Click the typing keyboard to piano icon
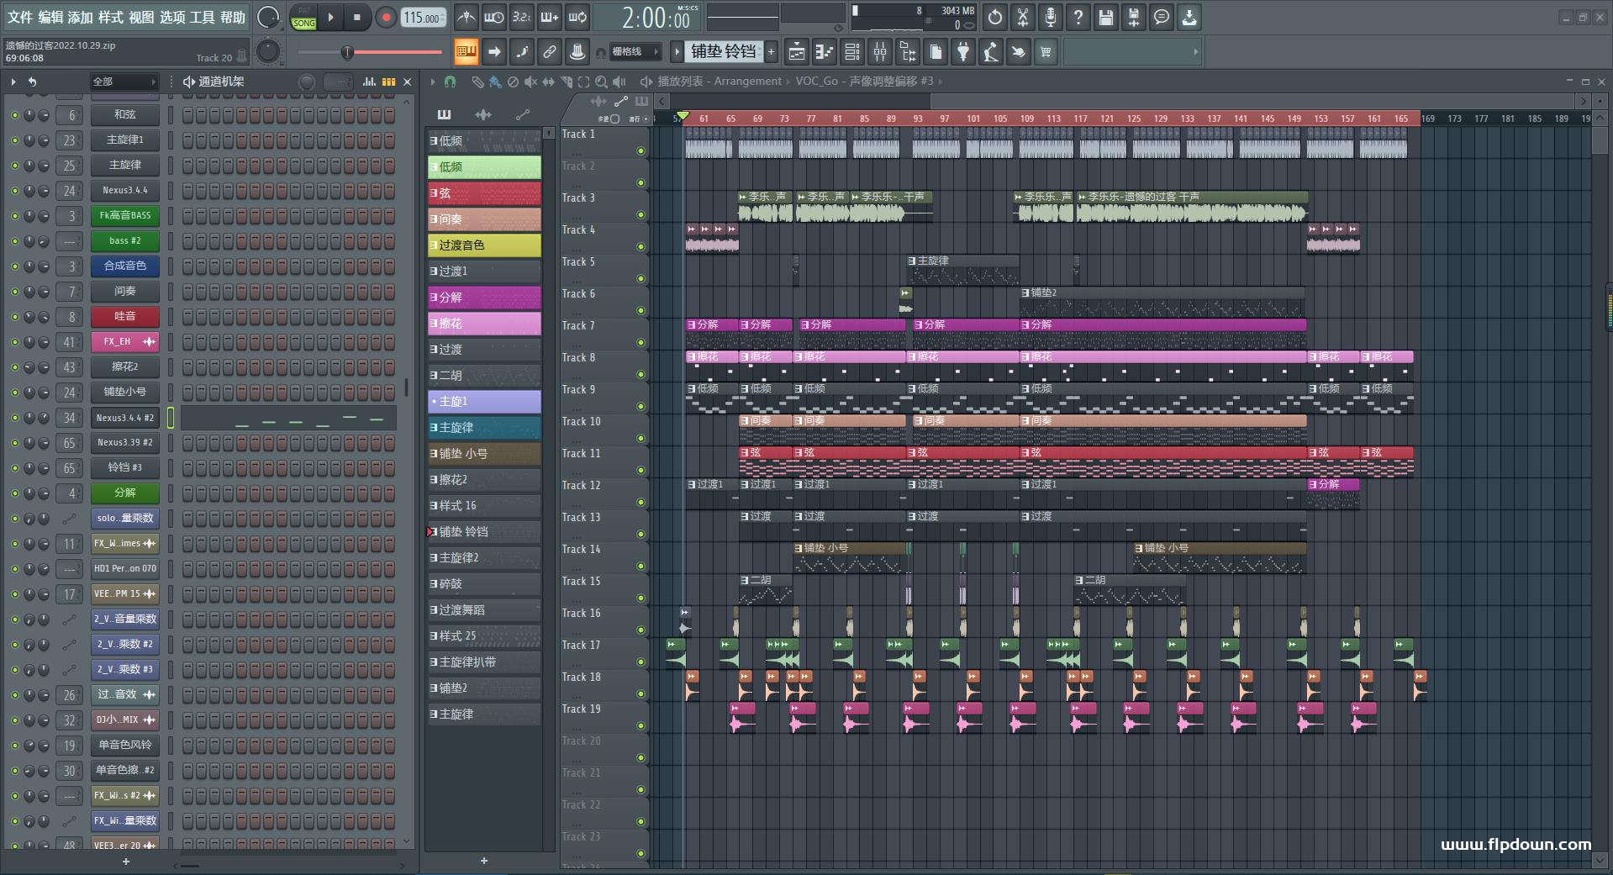Image resolution: width=1613 pixels, height=875 pixels. 467,52
